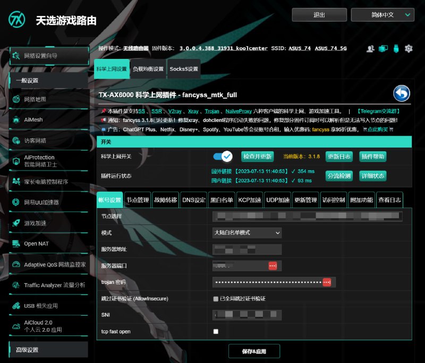Open the 更新管理 tab
The width and height of the screenshot is (425, 363).
(306, 200)
